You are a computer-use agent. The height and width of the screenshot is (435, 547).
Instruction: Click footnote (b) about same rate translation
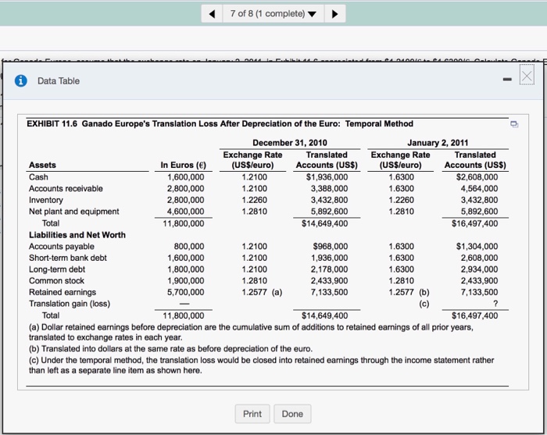170,349
